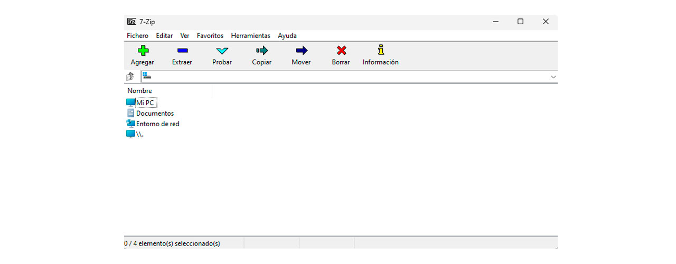Open the Fichero menu
The image size is (676, 264).
click(137, 36)
